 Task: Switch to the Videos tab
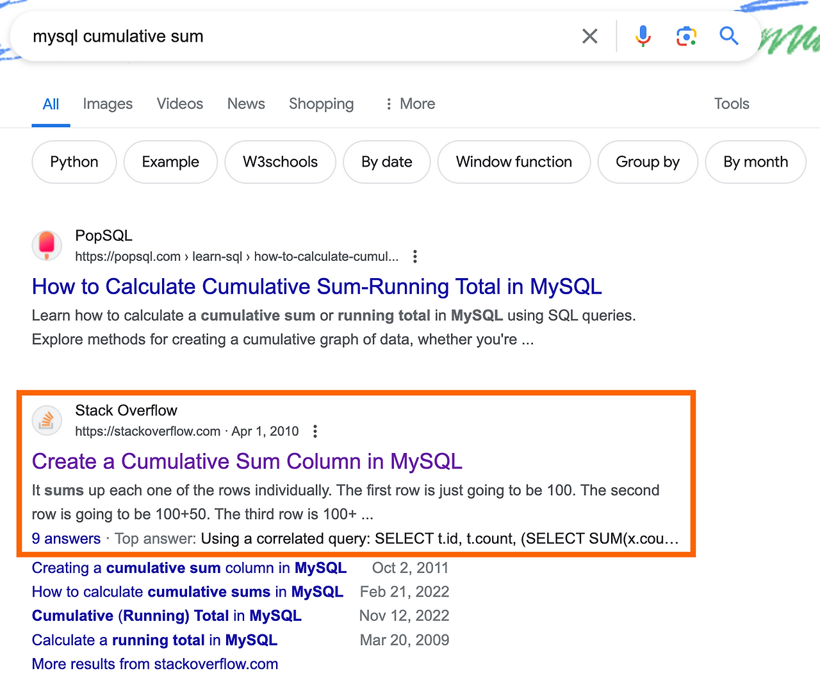tap(180, 104)
